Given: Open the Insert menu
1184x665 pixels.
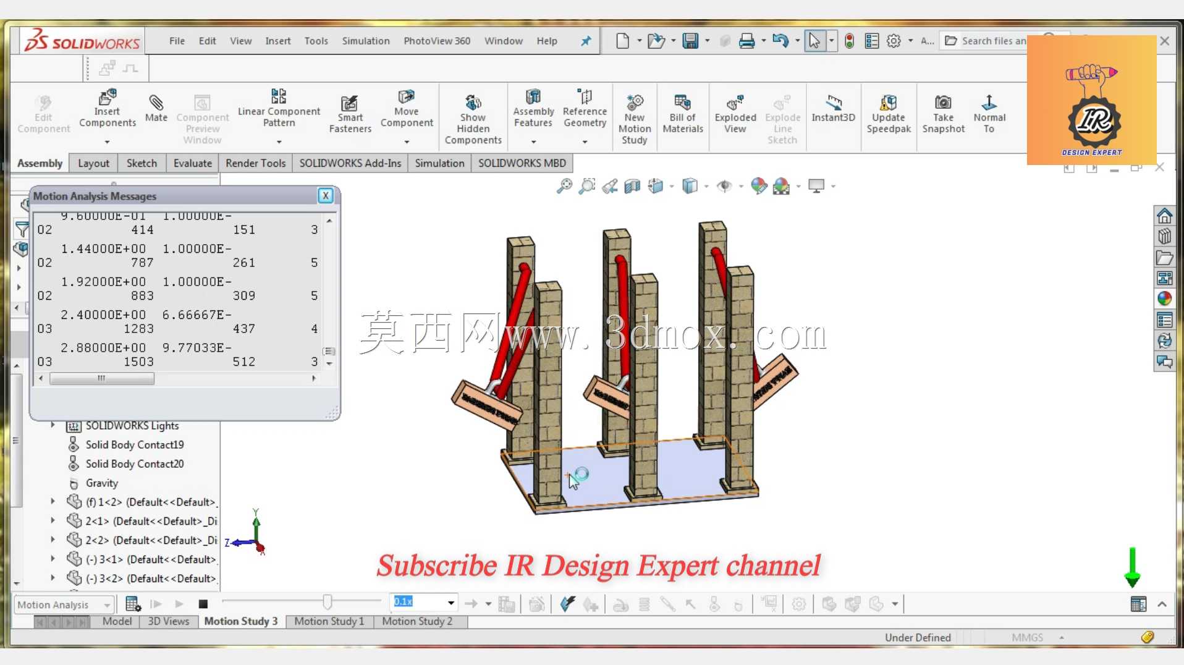Looking at the screenshot, I should 278,41.
